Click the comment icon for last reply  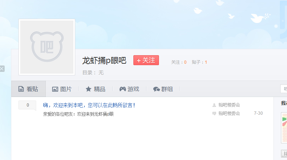coord(214,113)
